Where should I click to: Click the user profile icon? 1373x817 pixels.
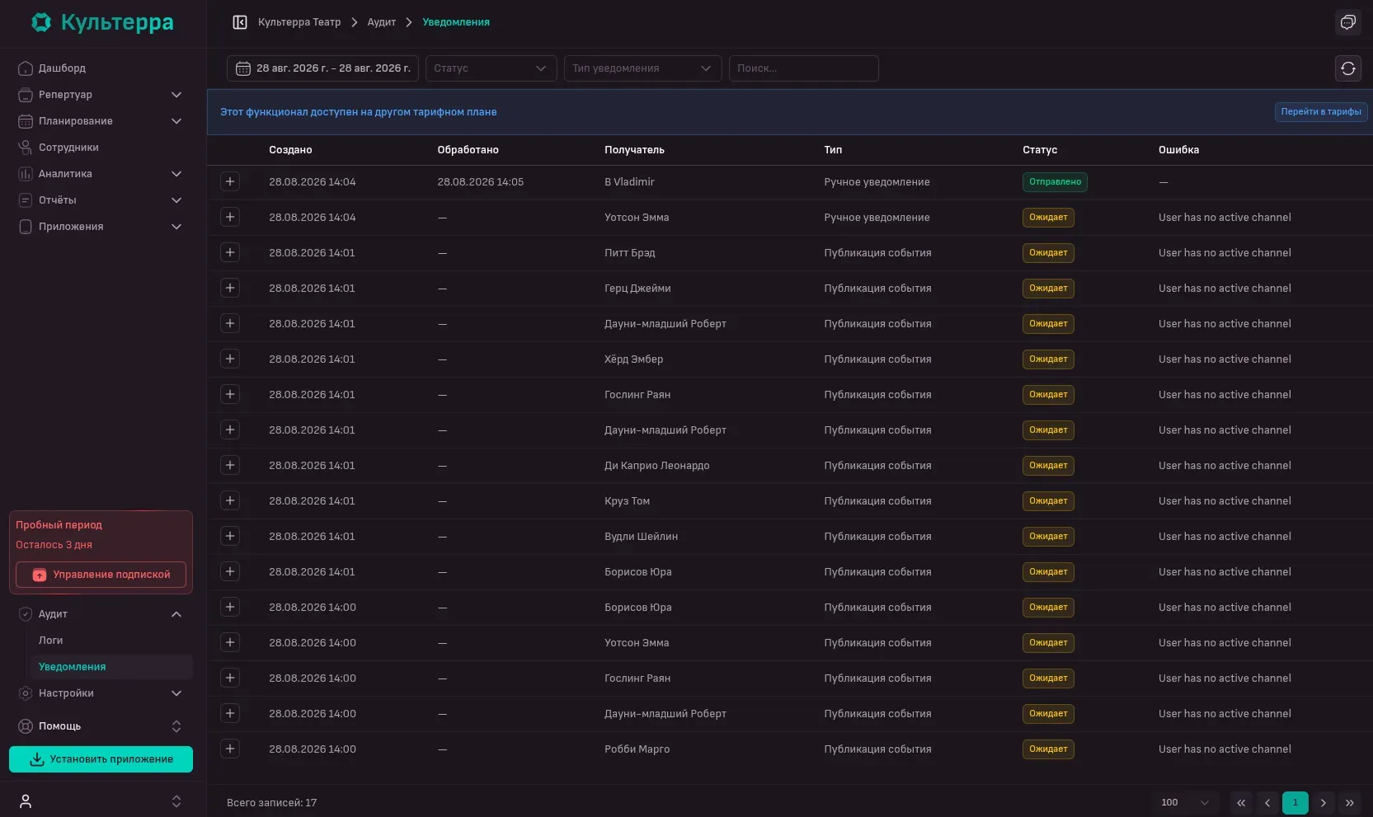pos(26,801)
